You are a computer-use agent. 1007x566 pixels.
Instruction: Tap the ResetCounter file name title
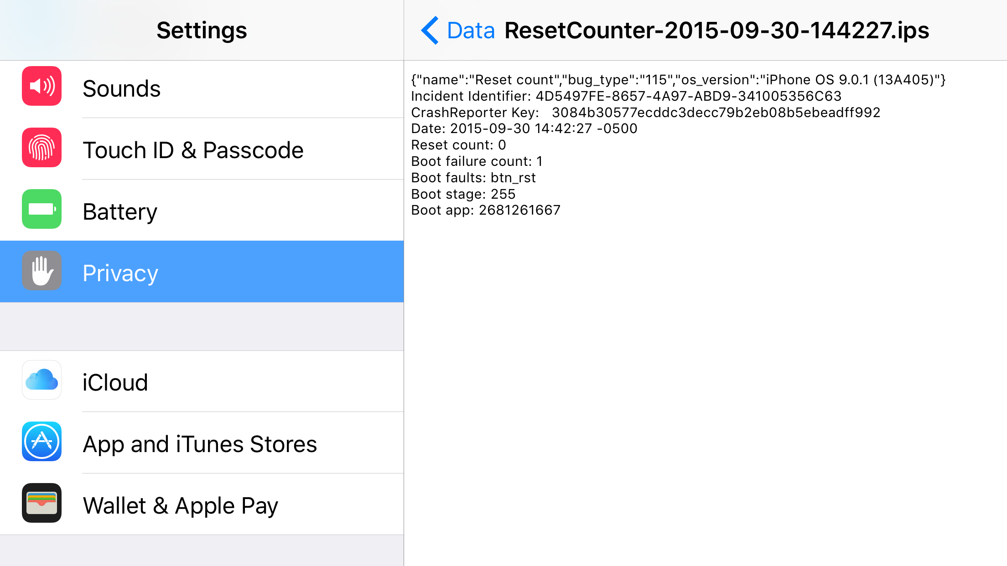coord(716,31)
